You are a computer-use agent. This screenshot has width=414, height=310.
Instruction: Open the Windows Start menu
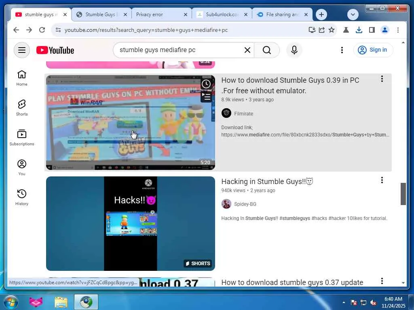(x=11, y=302)
